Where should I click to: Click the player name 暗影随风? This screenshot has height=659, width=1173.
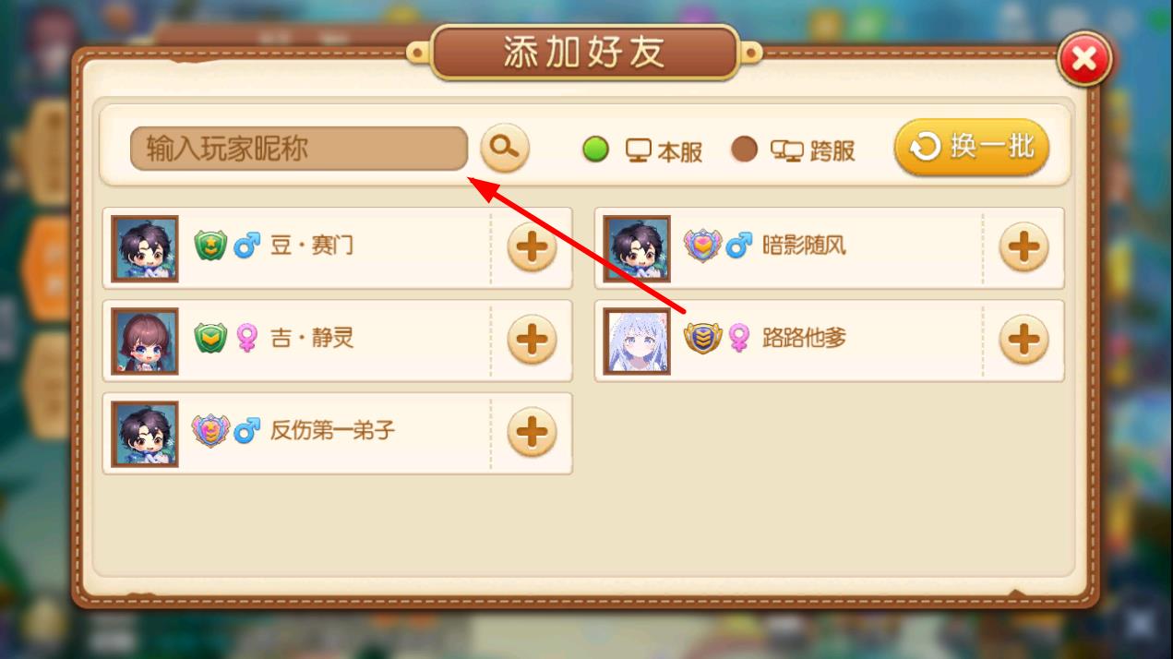click(x=804, y=246)
